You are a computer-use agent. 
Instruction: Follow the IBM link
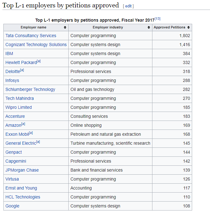tap(9, 53)
